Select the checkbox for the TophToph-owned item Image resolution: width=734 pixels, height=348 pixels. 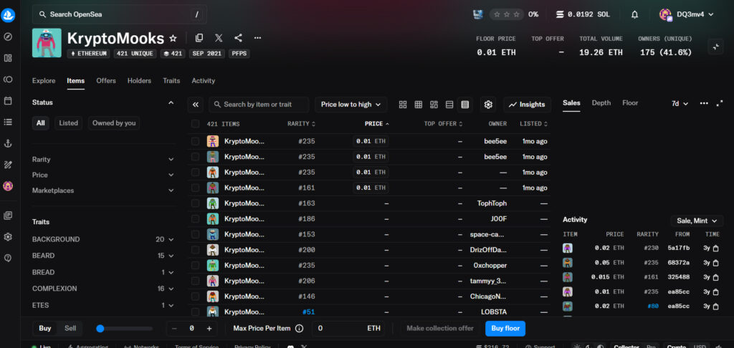click(196, 203)
